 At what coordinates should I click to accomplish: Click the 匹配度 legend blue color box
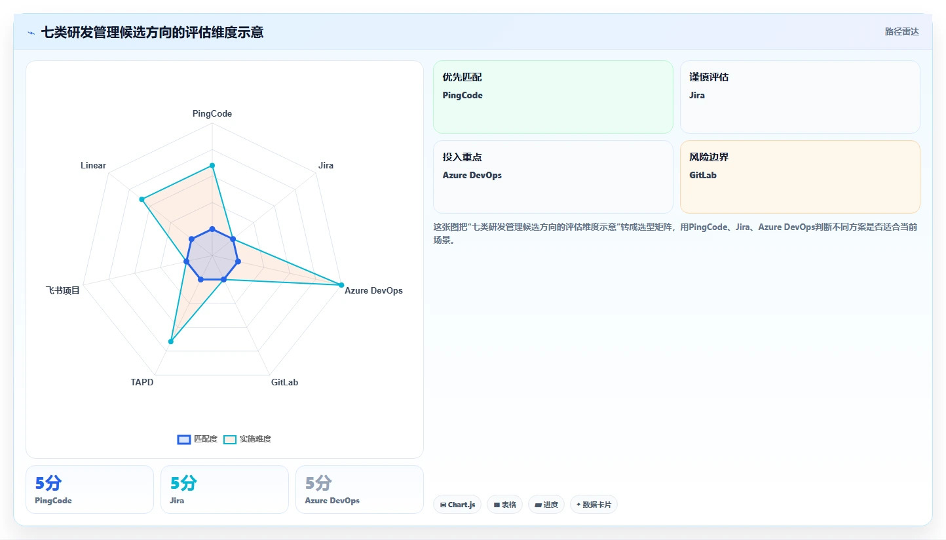click(x=184, y=439)
